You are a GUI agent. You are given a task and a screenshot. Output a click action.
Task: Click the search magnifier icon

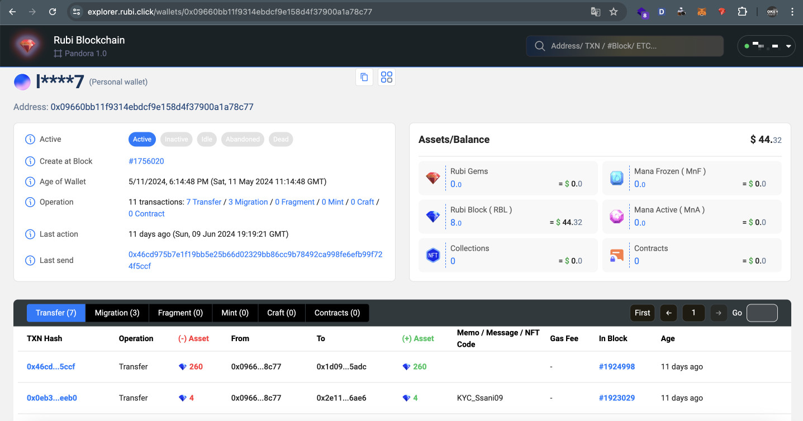[x=540, y=46]
